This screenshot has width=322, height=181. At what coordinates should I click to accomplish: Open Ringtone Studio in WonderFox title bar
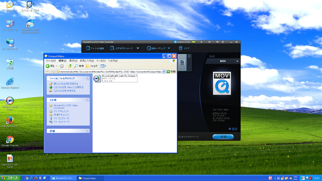point(185,42)
